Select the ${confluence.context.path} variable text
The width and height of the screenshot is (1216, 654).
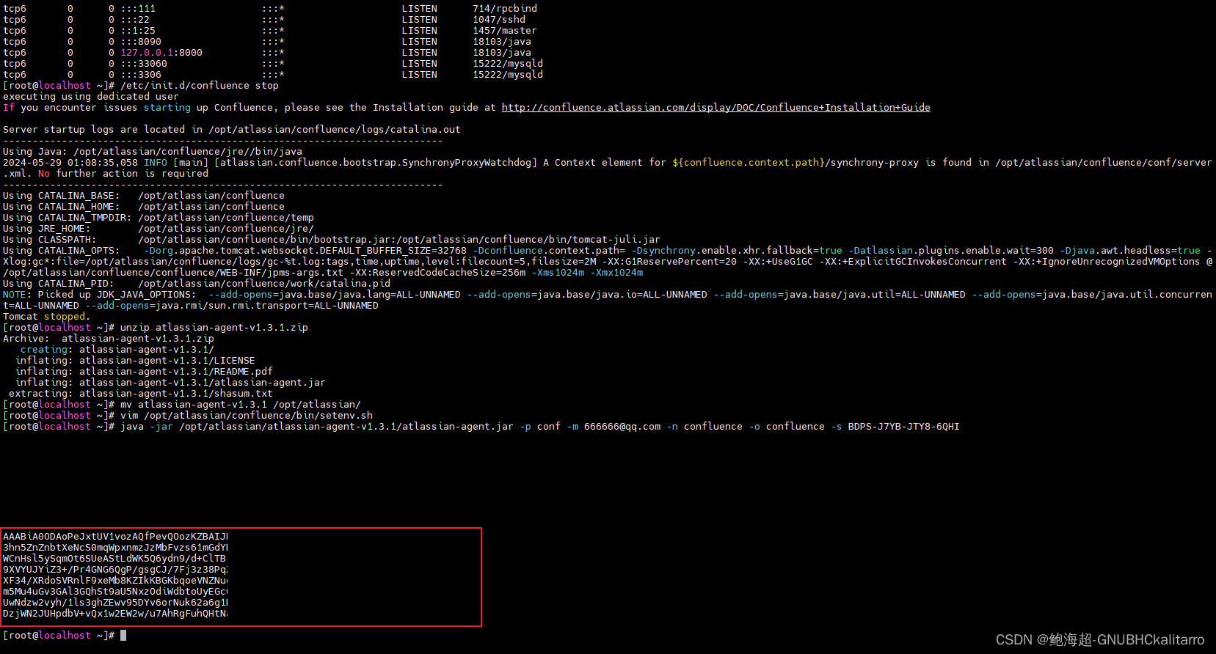[x=749, y=163]
